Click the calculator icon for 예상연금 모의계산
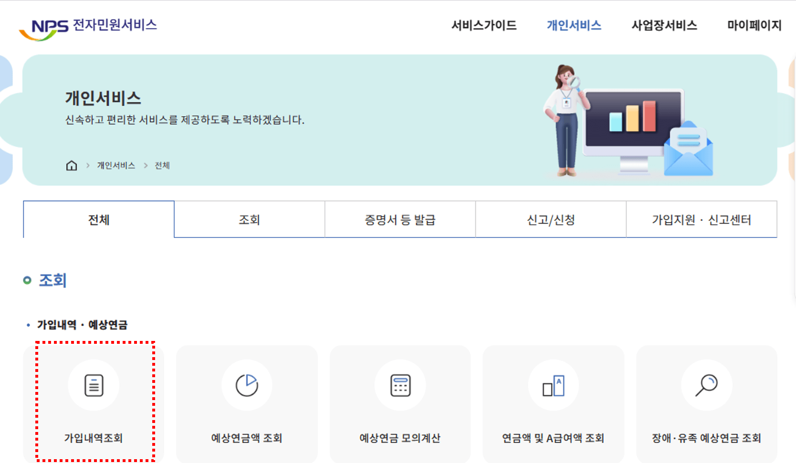796x463 pixels. 400,385
